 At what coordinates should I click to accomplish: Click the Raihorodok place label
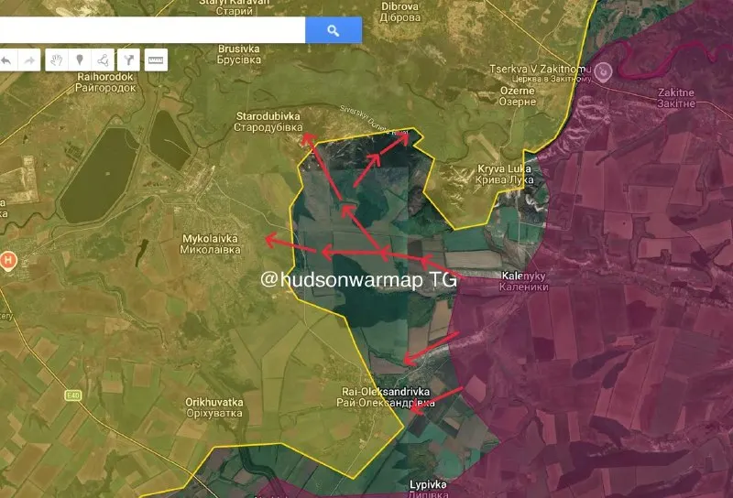click(x=105, y=82)
